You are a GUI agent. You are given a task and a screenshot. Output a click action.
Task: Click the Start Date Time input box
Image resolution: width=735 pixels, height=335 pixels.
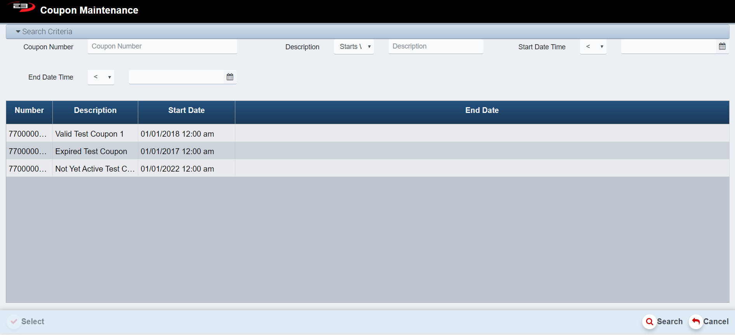668,47
